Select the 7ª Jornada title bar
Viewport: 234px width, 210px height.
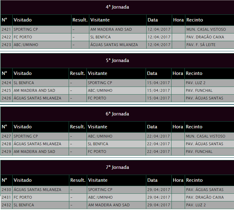click(x=117, y=167)
